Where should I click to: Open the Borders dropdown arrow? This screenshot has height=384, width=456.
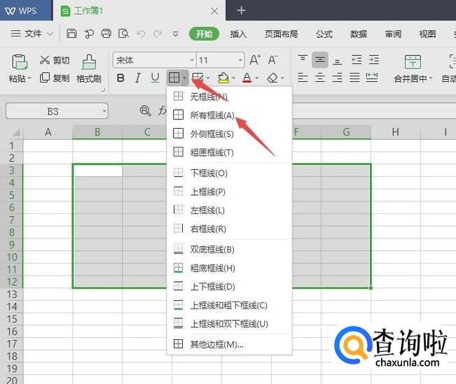coord(185,78)
